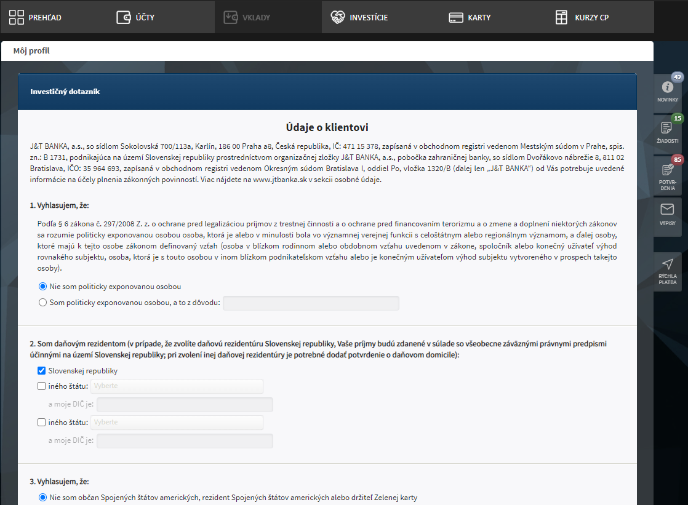This screenshot has width=688, height=505.
Task: Click the Účty wallet icon
Action: pos(124,17)
